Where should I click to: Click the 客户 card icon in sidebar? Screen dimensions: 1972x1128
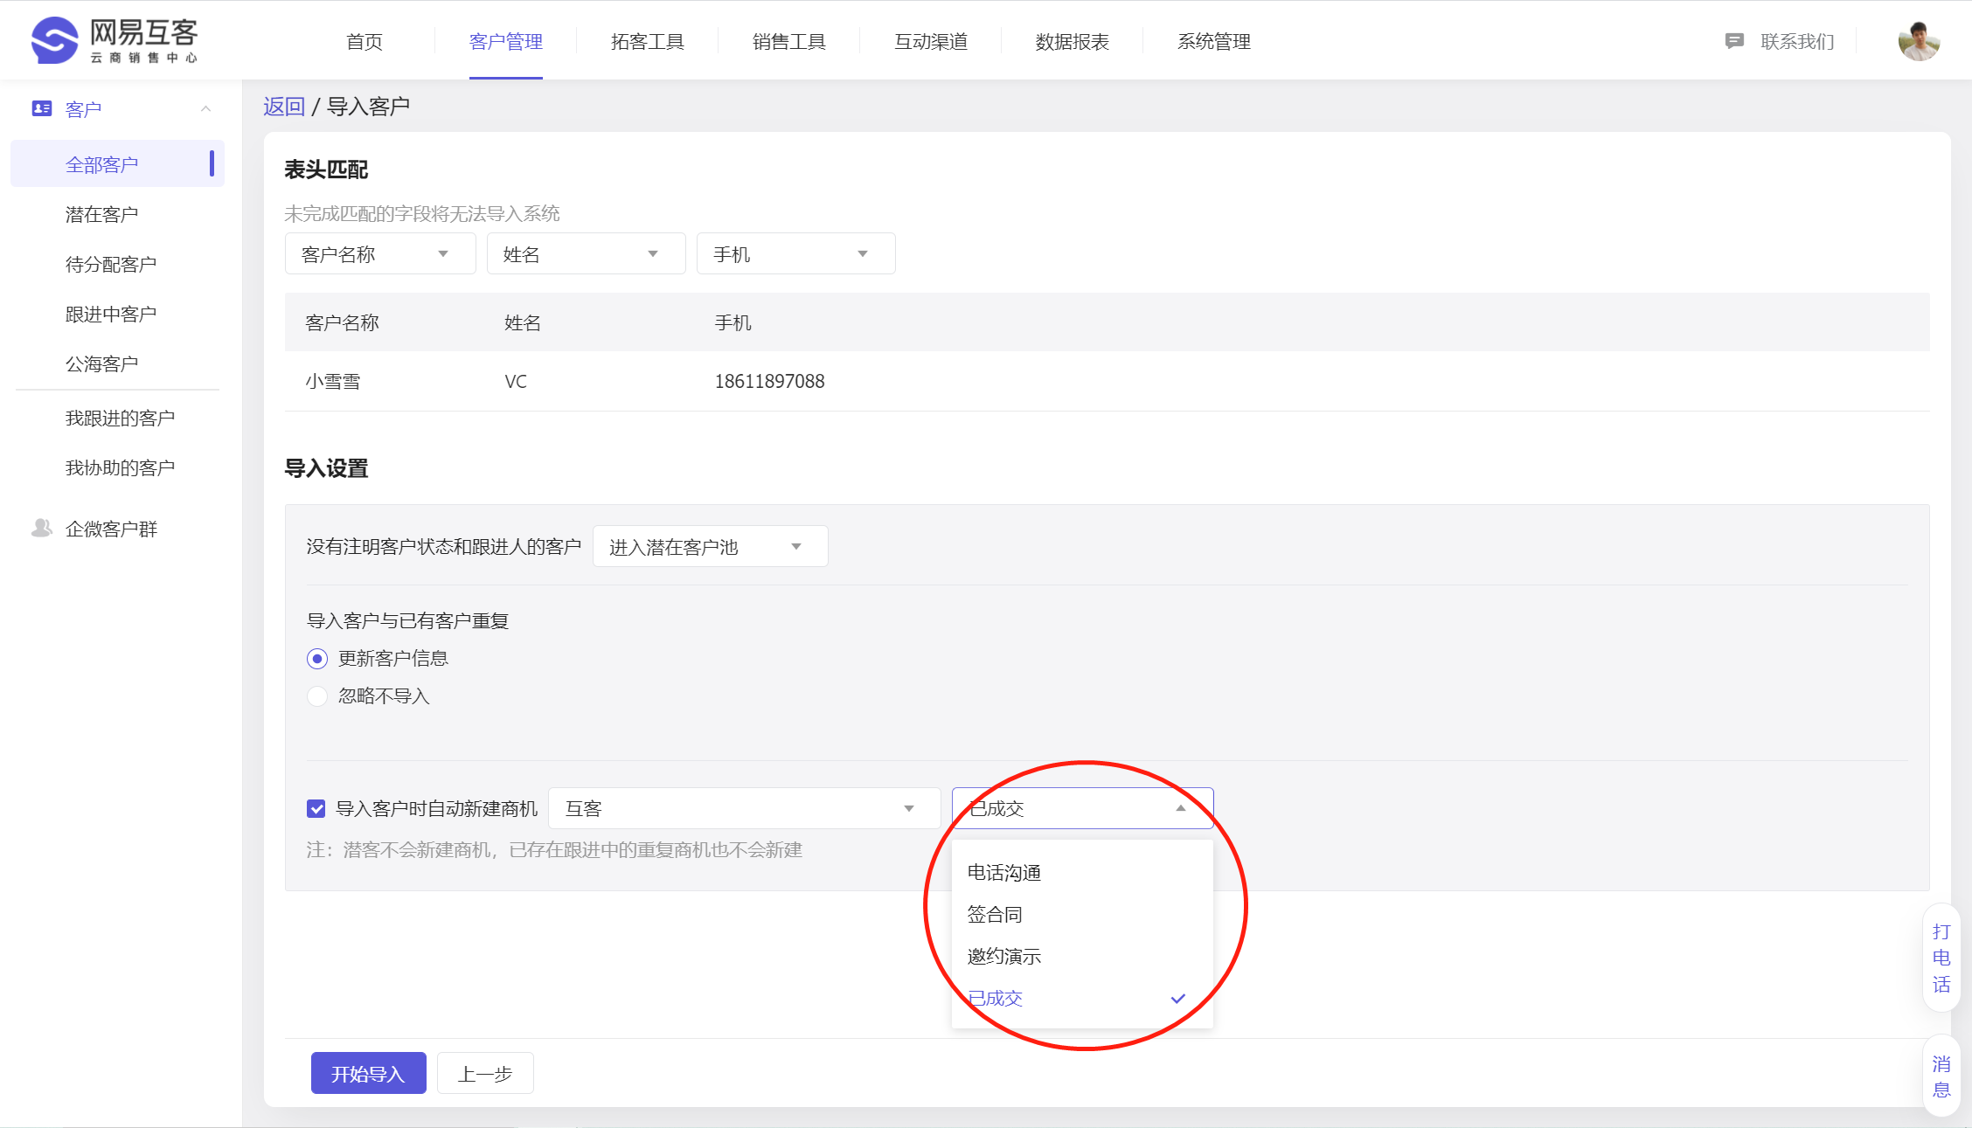(x=41, y=108)
